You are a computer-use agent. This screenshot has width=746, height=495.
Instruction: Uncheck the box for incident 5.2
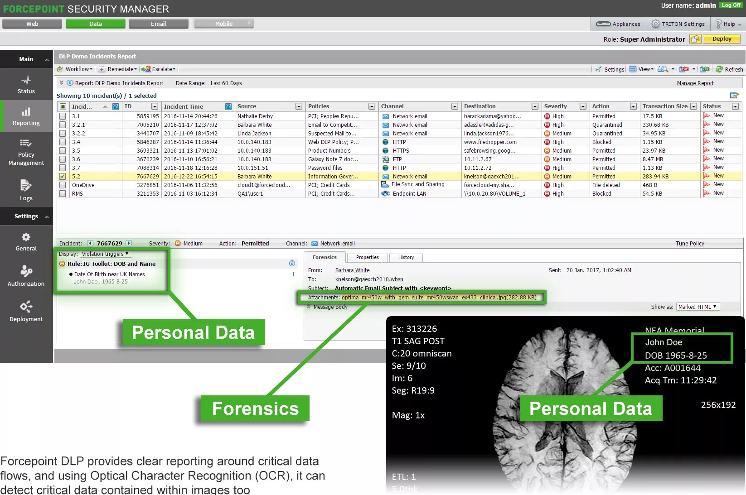tap(63, 176)
